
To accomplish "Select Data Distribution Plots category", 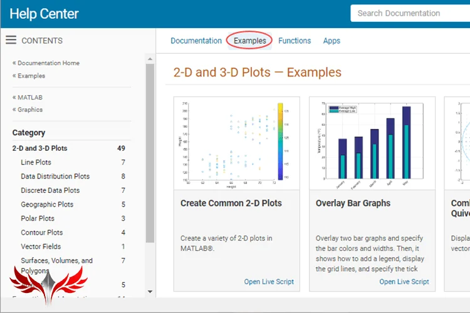I will click(x=55, y=177).
